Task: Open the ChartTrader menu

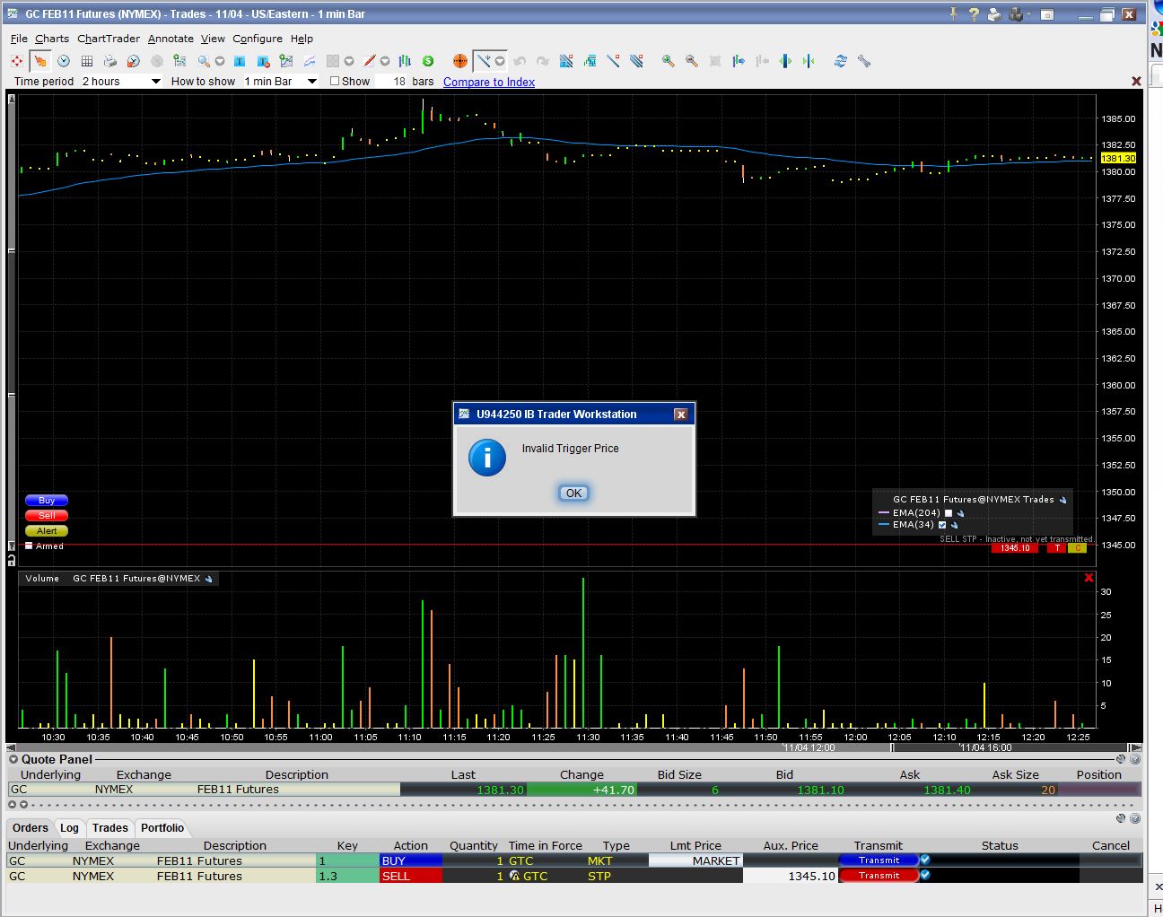Action: 109,39
